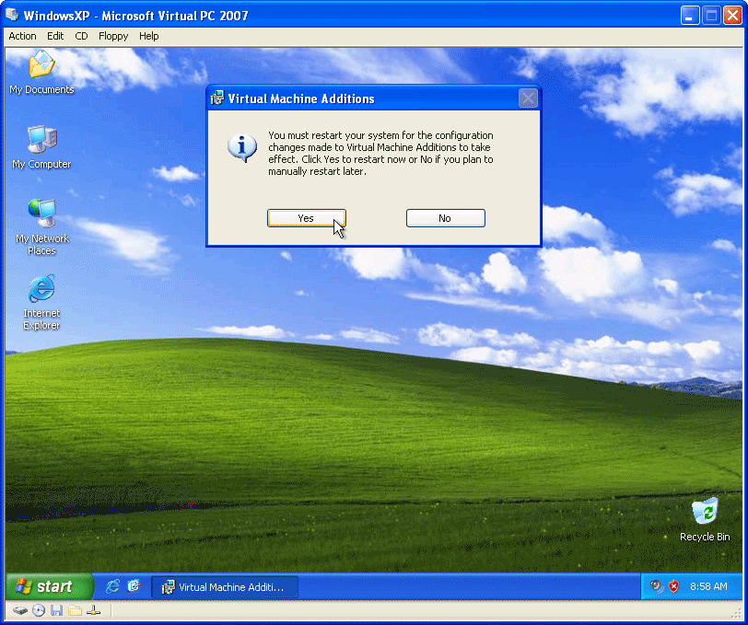Close the Virtual Machine Additions dialog
The width and height of the screenshot is (748, 625).
[x=528, y=98]
